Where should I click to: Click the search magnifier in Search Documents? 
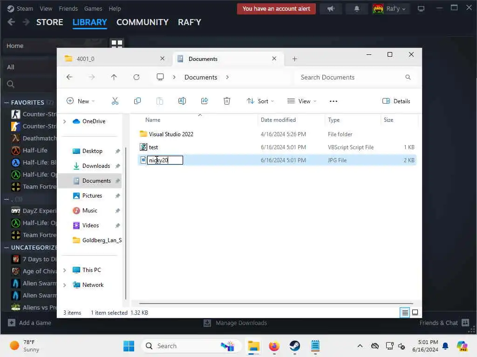point(408,77)
